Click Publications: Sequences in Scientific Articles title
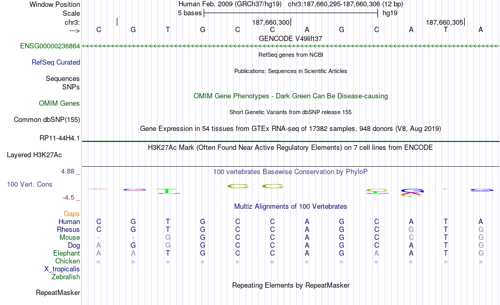The image size is (500, 305). [291, 71]
